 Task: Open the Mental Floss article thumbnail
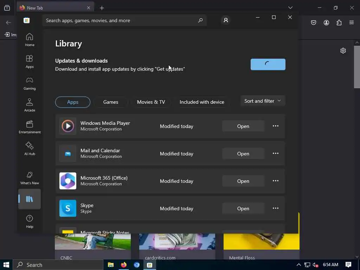click(262, 242)
